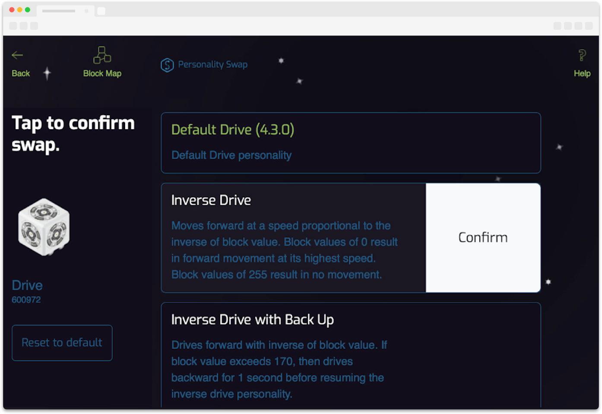Viewport: 602px width, 414px height.
Task: Click the "Block Map" text label
Action: point(102,73)
